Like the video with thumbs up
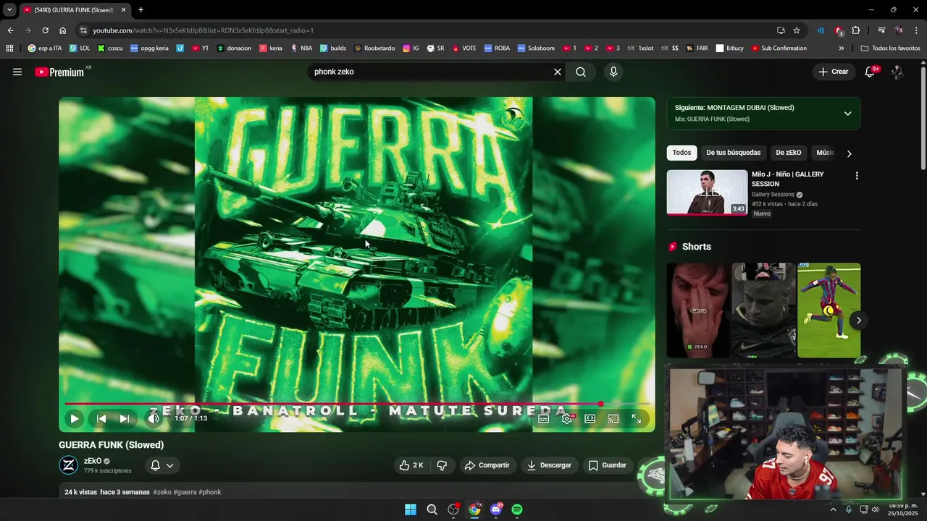The height and width of the screenshot is (521, 927). pyautogui.click(x=411, y=465)
